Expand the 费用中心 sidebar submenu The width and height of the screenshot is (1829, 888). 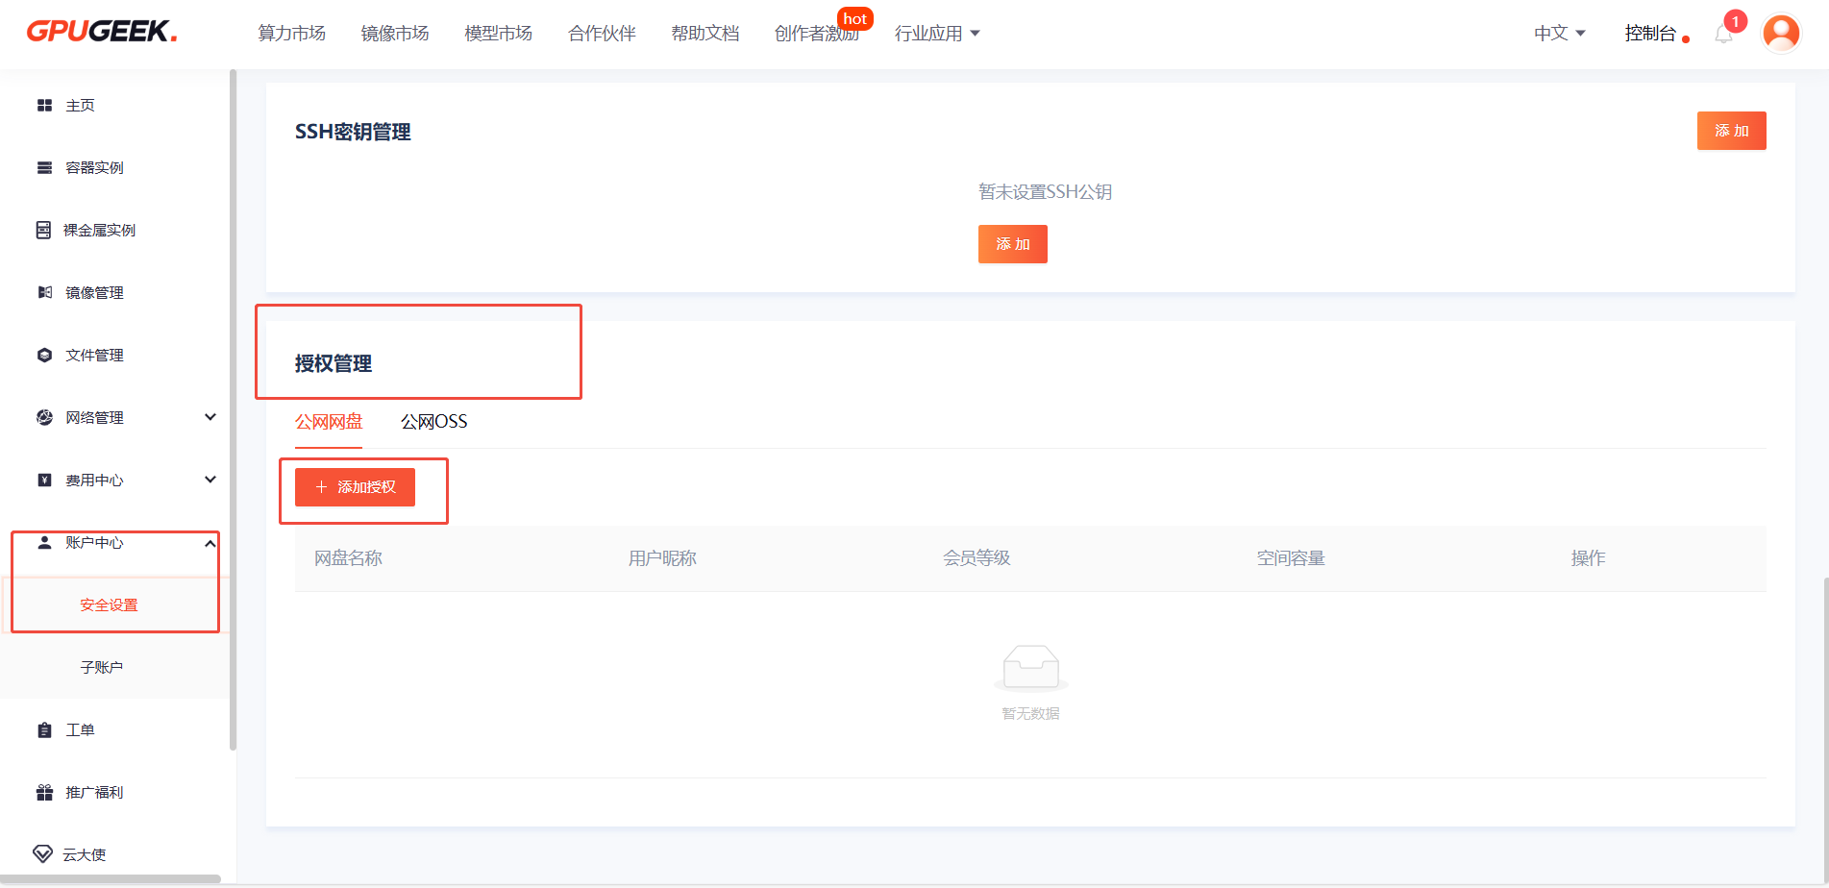[210, 480]
